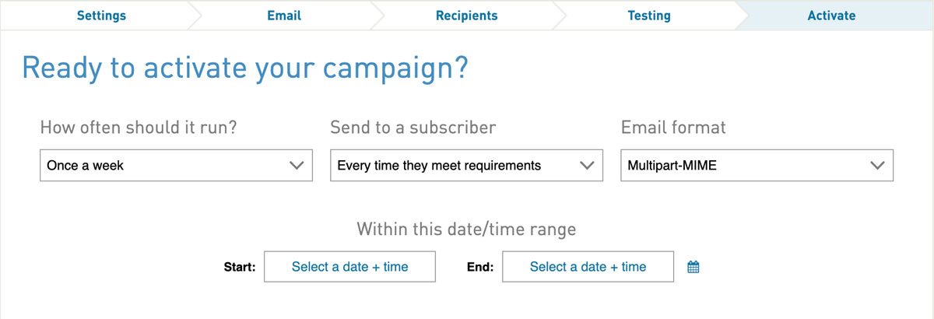Open the 'Once a week' frequency dropdown
The height and width of the screenshot is (319, 934).
click(x=176, y=165)
